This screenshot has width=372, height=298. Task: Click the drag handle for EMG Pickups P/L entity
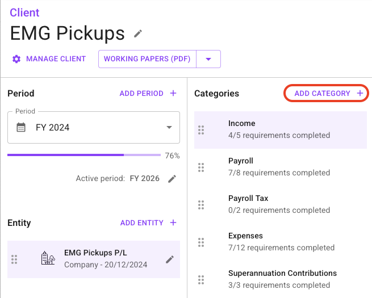click(x=14, y=259)
